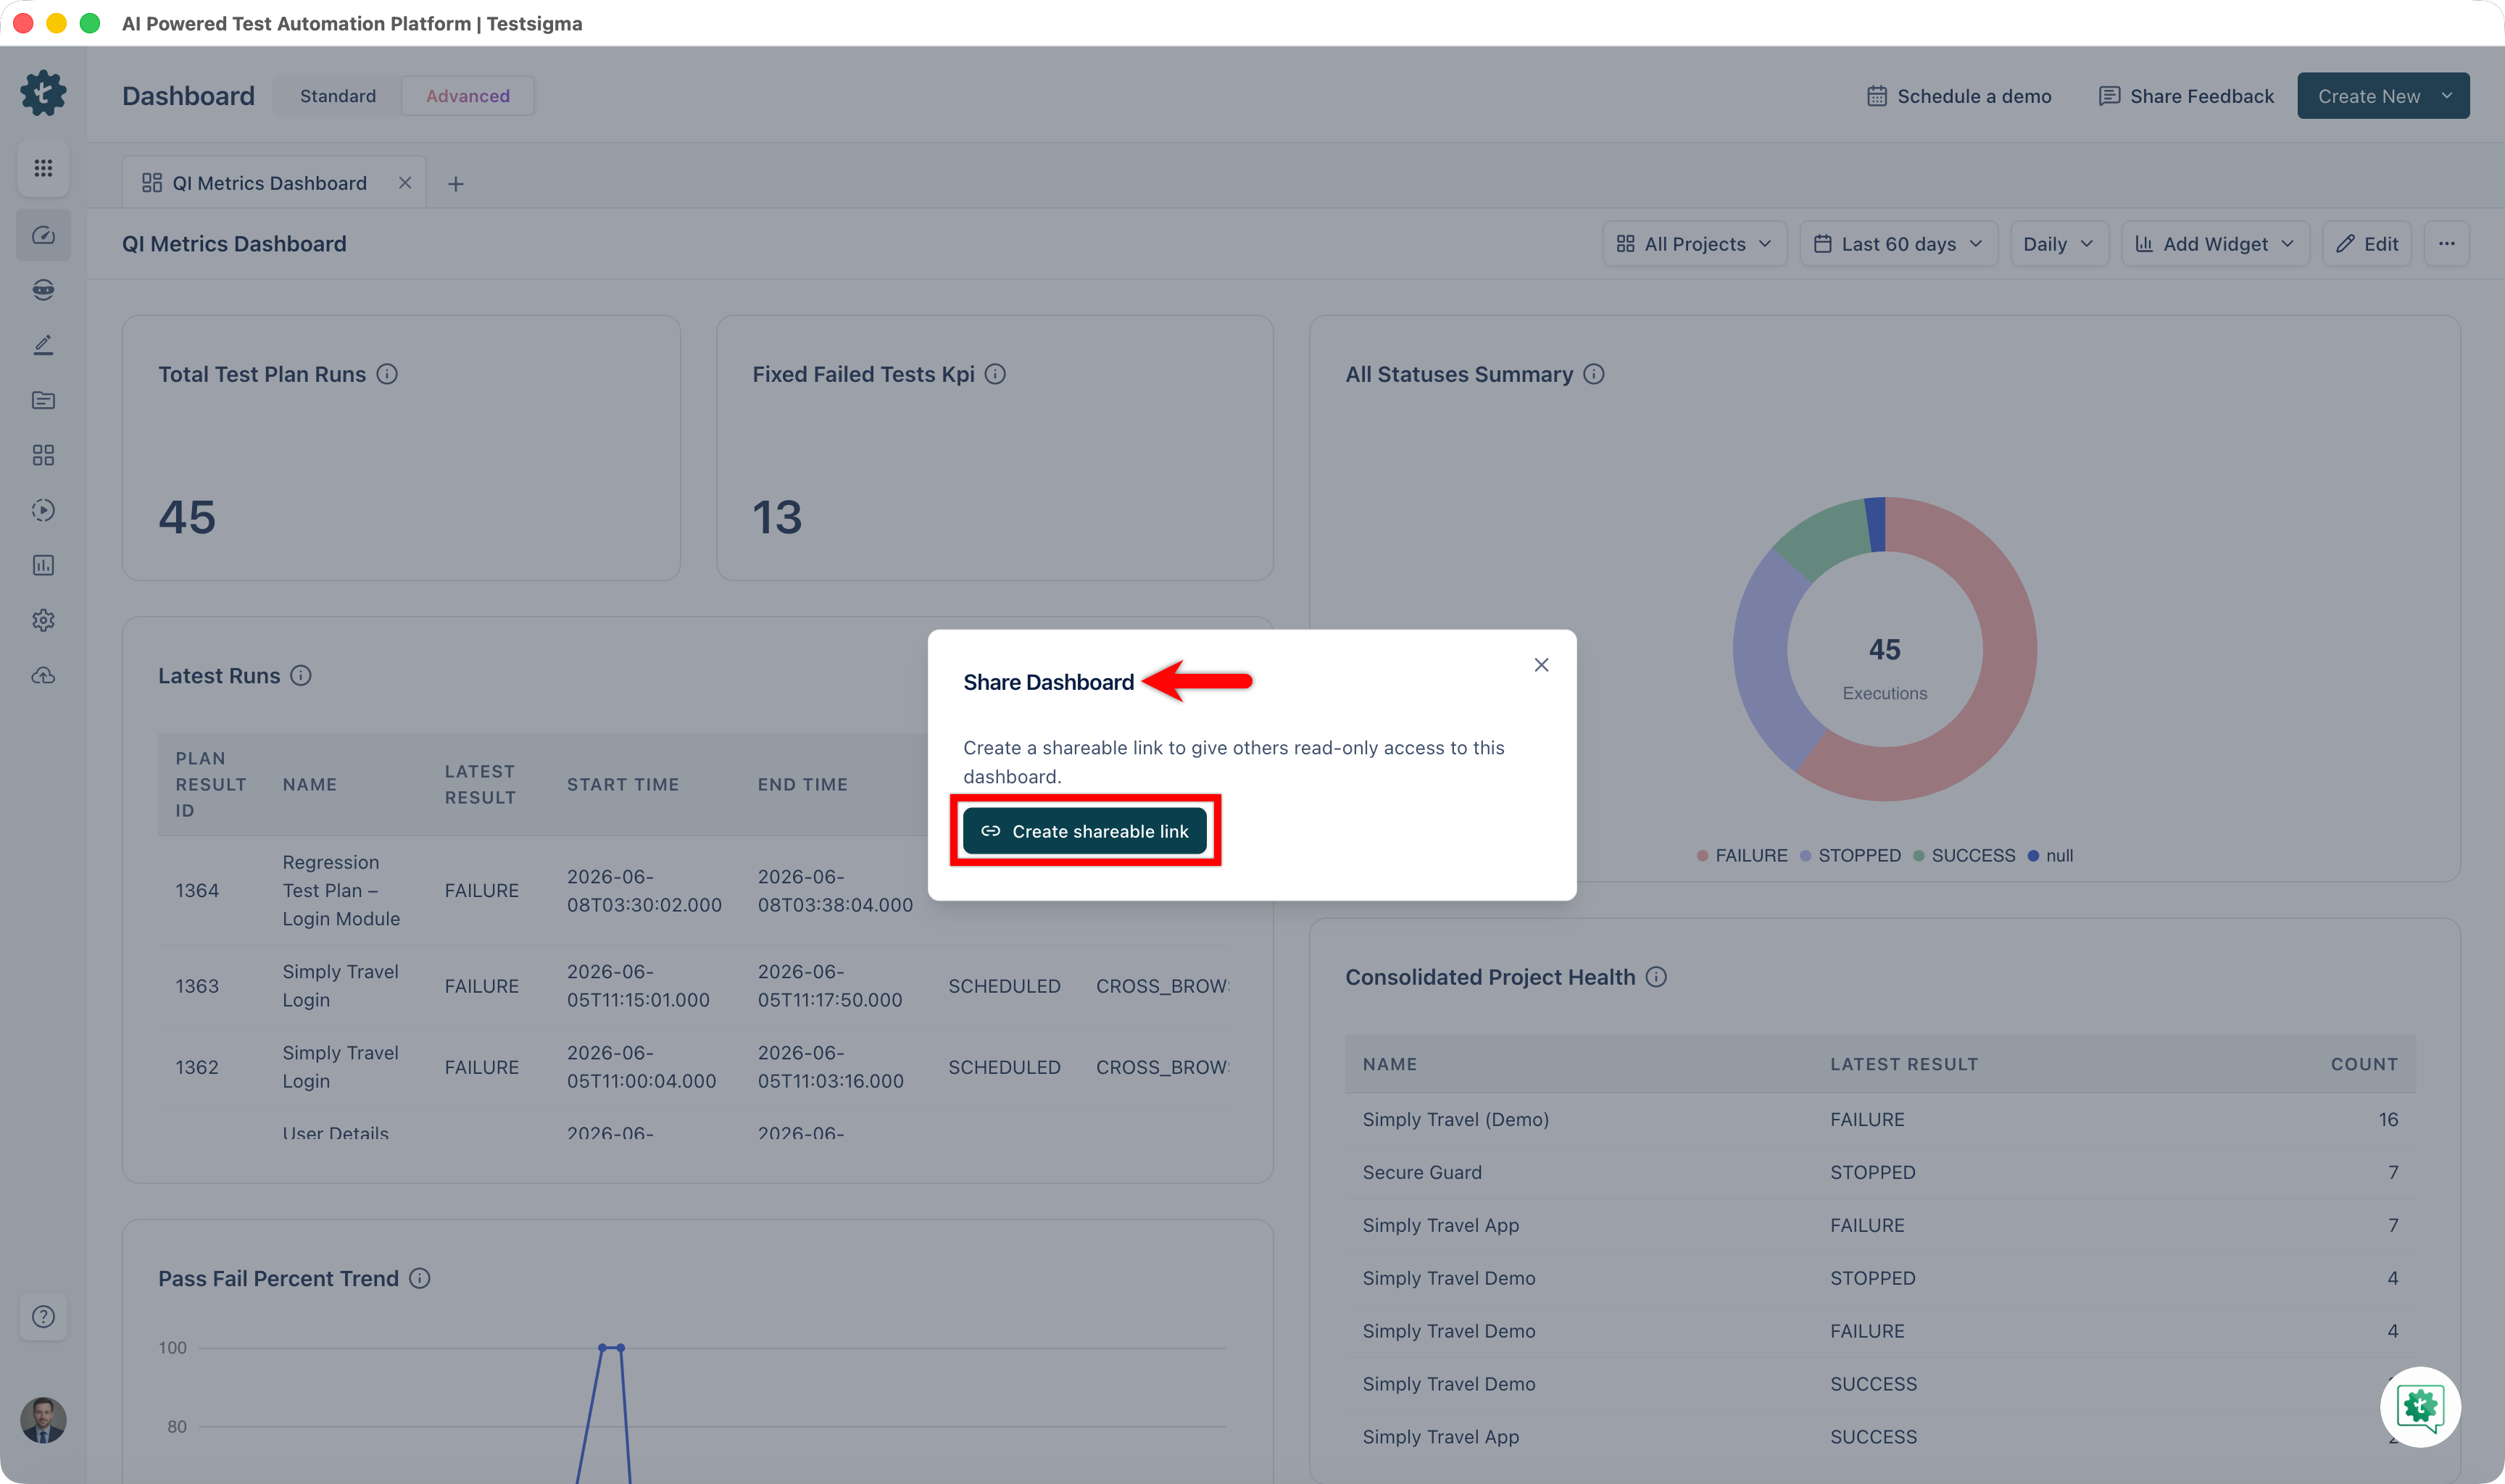2505x1484 pixels.
Task: Open the pencil create-tests sidebar icon
Action: click(x=43, y=345)
